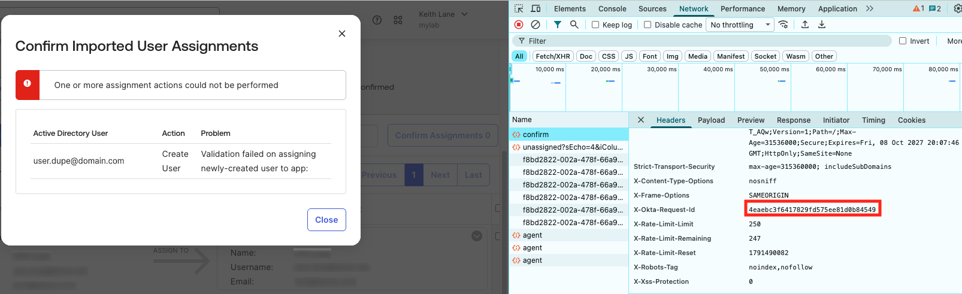
Task: Check the Invert filter checkbox
Action: click(x=903, y=41)
